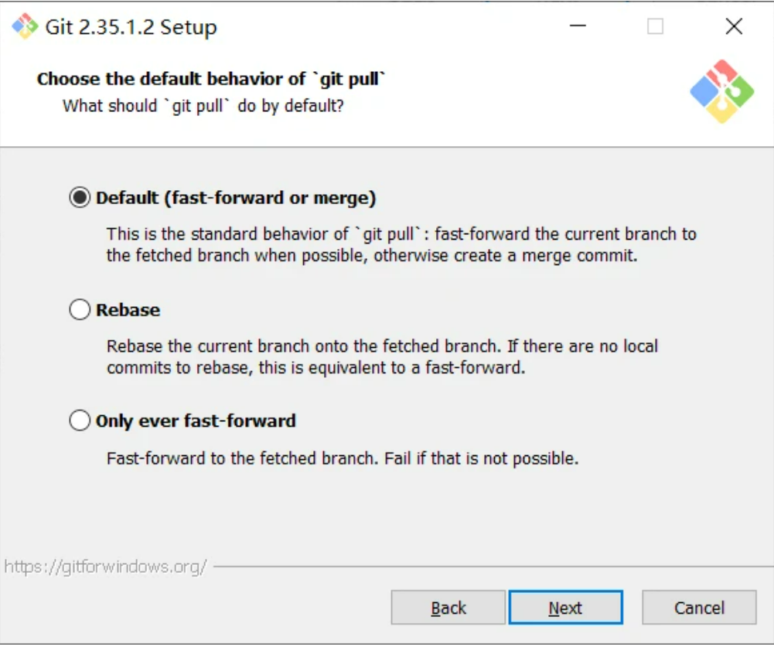Close the Git Setup dialog

(734, 26)
